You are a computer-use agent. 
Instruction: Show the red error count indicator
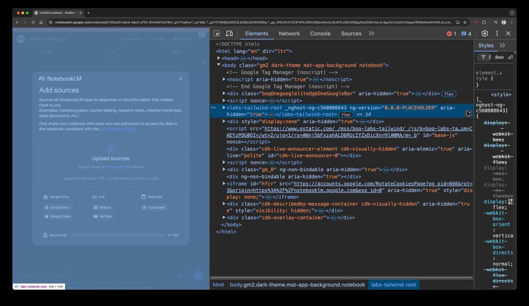[451, 34]
